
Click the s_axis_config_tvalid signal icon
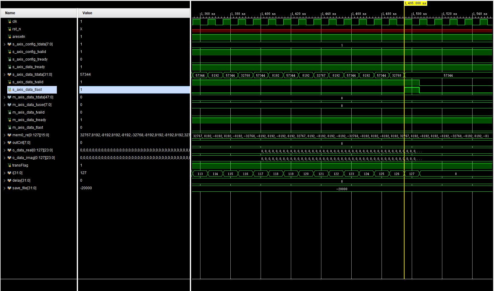(x=9, y=52)
